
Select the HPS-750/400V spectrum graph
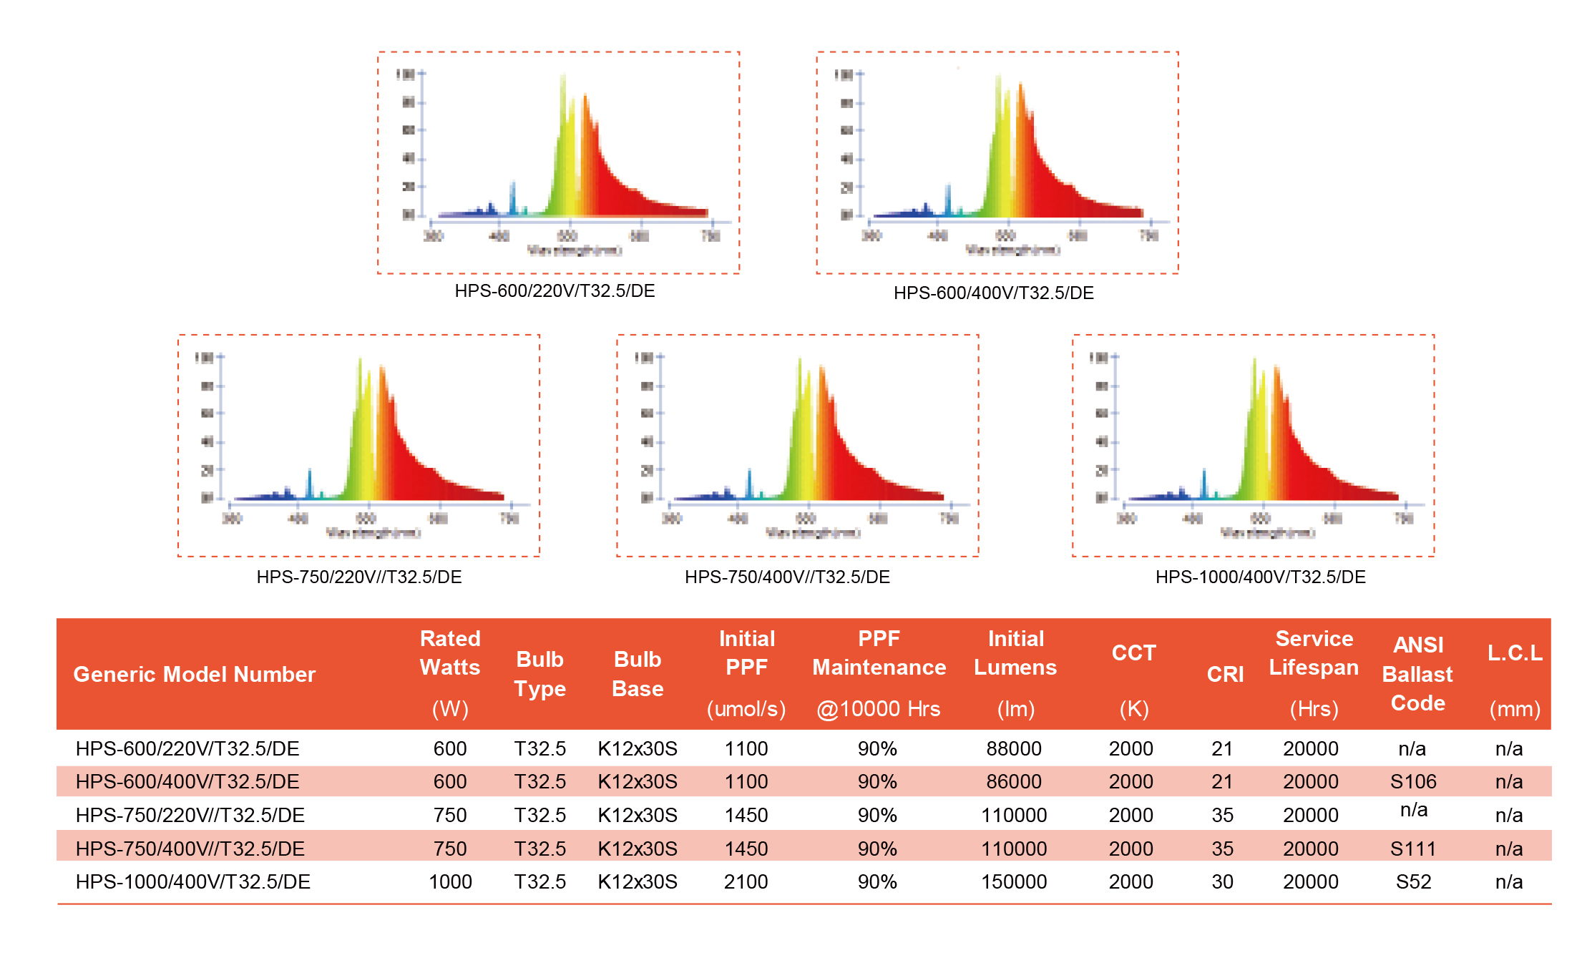[x=798, y=445]
